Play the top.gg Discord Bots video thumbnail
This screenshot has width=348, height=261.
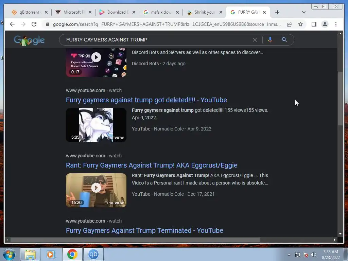point(96,63)
